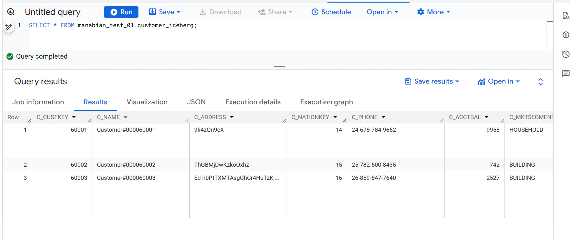Viewport: 570px width, 240px height.
Task: Open the Execution details tab
Action: coord(253,102)
